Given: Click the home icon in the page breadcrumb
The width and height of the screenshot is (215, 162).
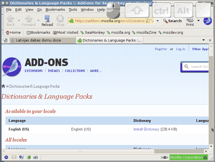Looking at the screenshot, I should [3, 86].
